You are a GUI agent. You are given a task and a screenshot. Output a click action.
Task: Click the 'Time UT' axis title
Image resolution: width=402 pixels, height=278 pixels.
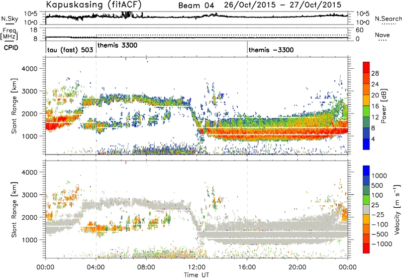click(196, 275)
